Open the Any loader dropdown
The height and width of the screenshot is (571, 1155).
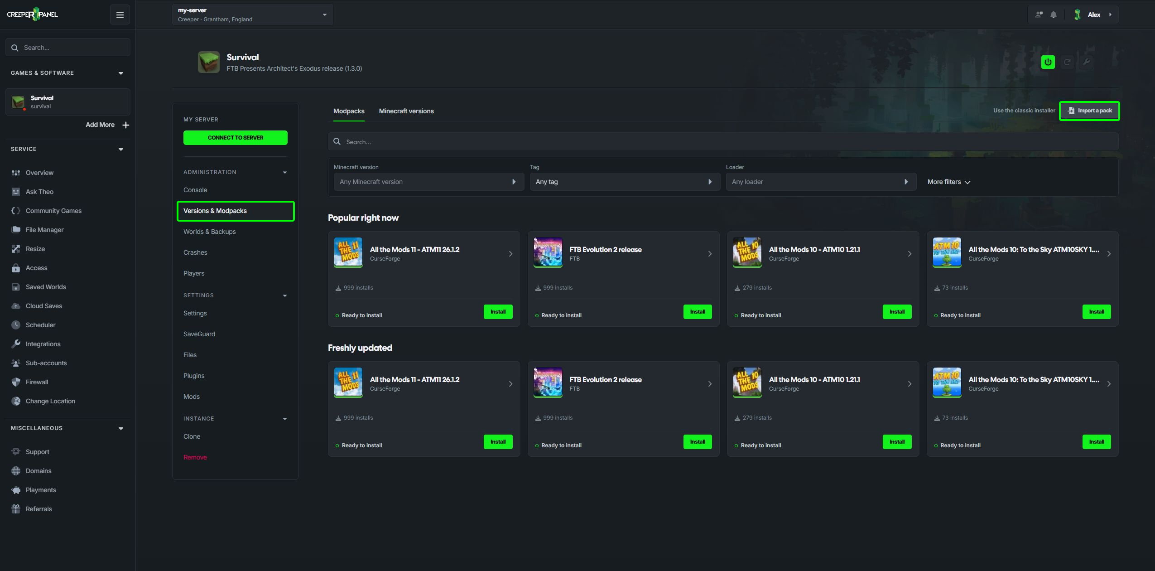(x=821, y=182)
